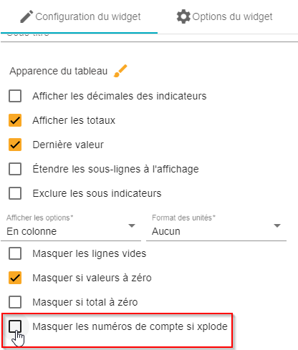
Task: Select the En colonne combo box value
Action: [71, 231]
